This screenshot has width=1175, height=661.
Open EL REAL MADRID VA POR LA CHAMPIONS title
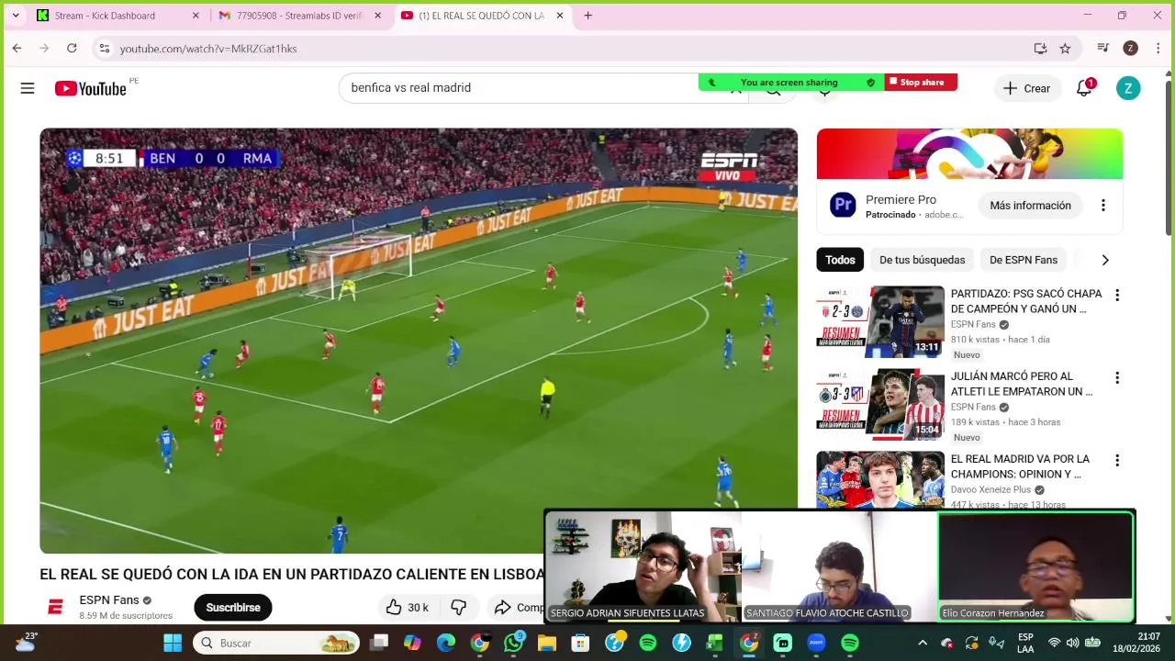click(1020, 466)
